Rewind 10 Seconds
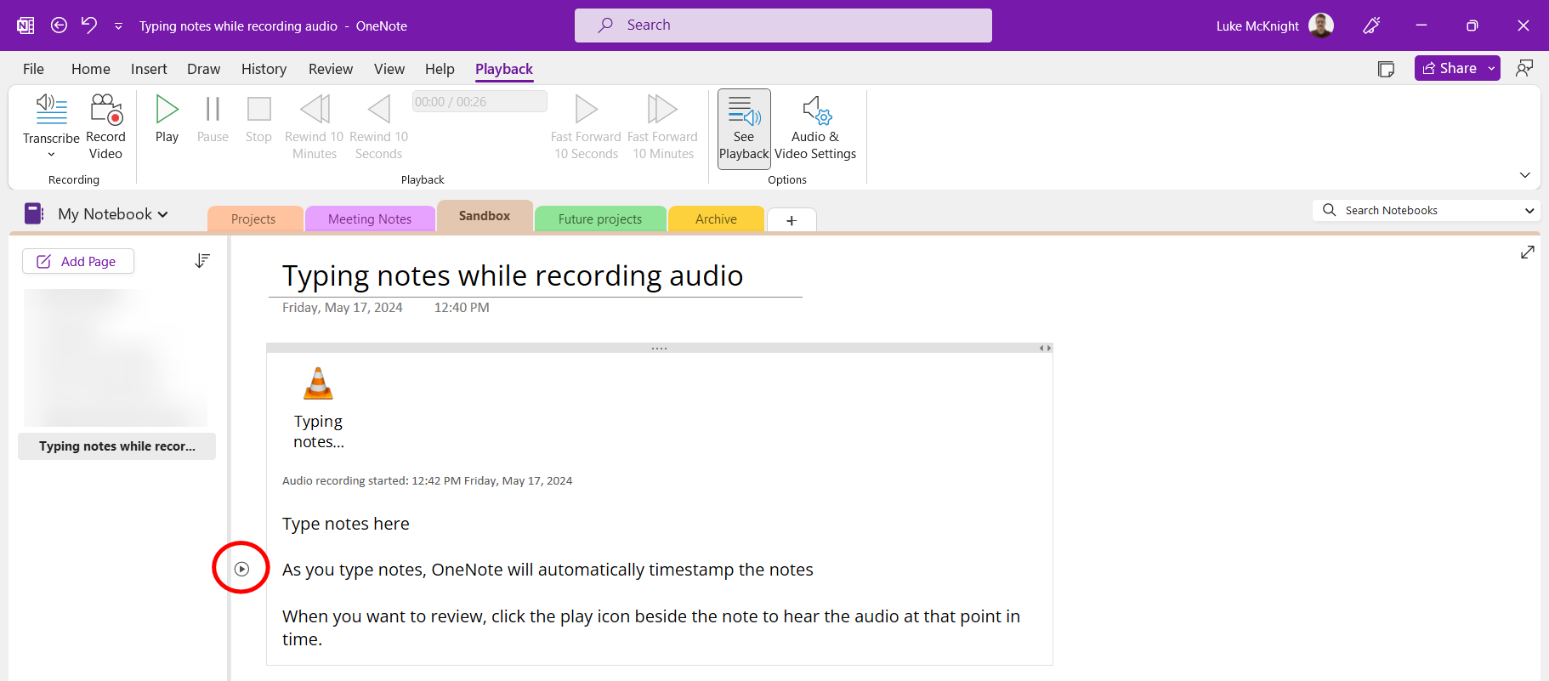Viewport: 1549px width, 681px height. coord(378,128)
